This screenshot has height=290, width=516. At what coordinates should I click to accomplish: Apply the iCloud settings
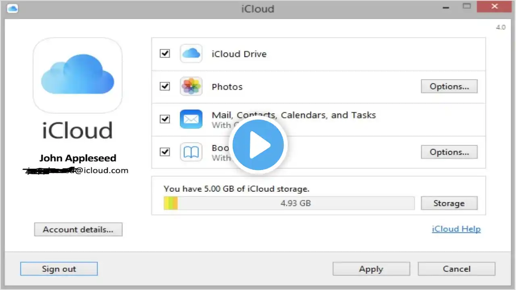pos(371,269)
